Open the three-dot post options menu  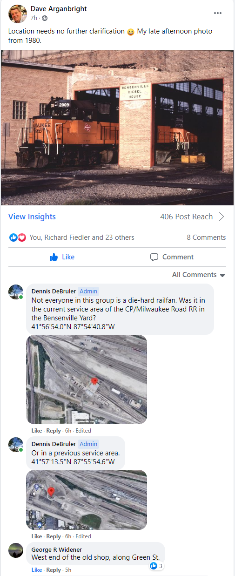click(x=218, y=13)
